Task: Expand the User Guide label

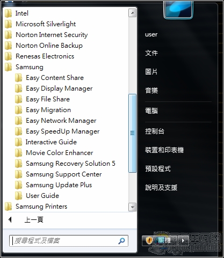Action: (x=42, y=196)
